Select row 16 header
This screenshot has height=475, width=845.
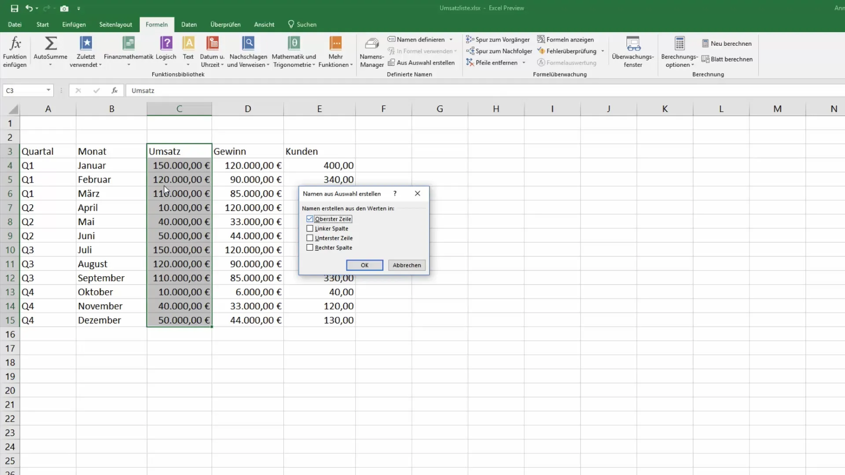coord(10,334)
